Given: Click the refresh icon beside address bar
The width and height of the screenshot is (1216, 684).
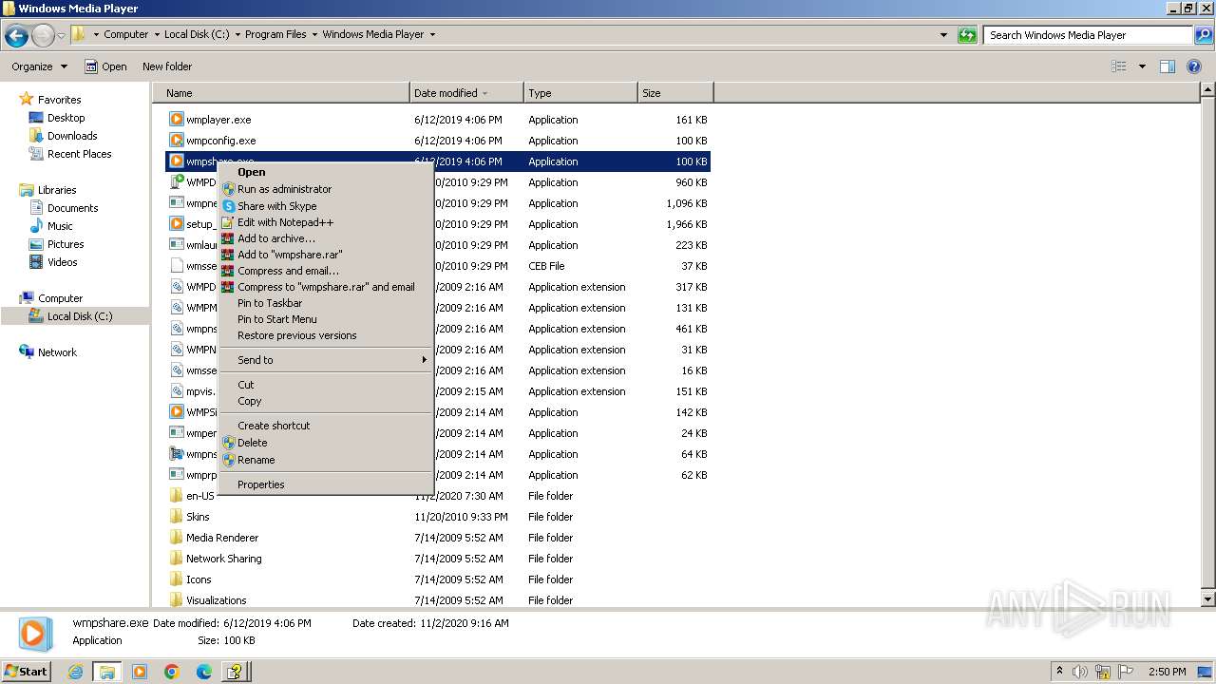Looking at the screenshot, I should (x=967, y=35).
